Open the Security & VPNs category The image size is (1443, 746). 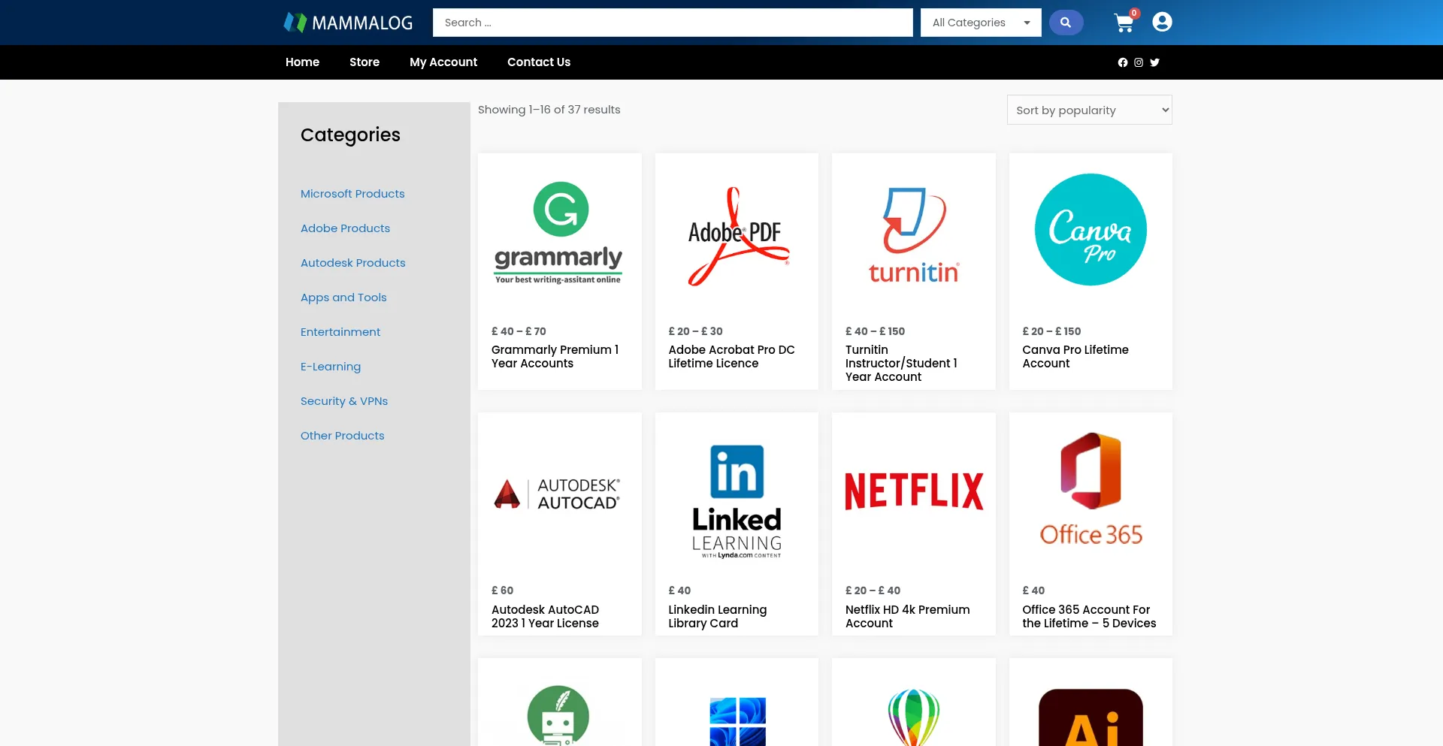click(344, 401)
